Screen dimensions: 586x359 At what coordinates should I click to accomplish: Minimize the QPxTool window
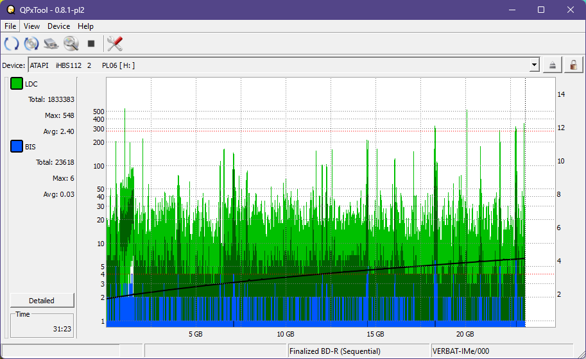click(x=512, y=10)
